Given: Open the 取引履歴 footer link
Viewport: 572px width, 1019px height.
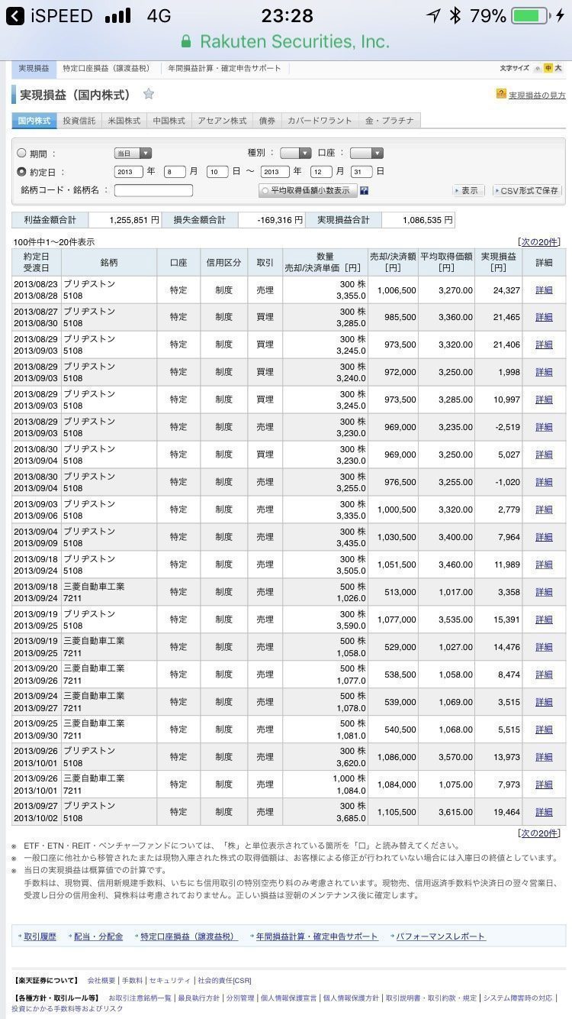Looking at the screenshot, I should [40, 937].
